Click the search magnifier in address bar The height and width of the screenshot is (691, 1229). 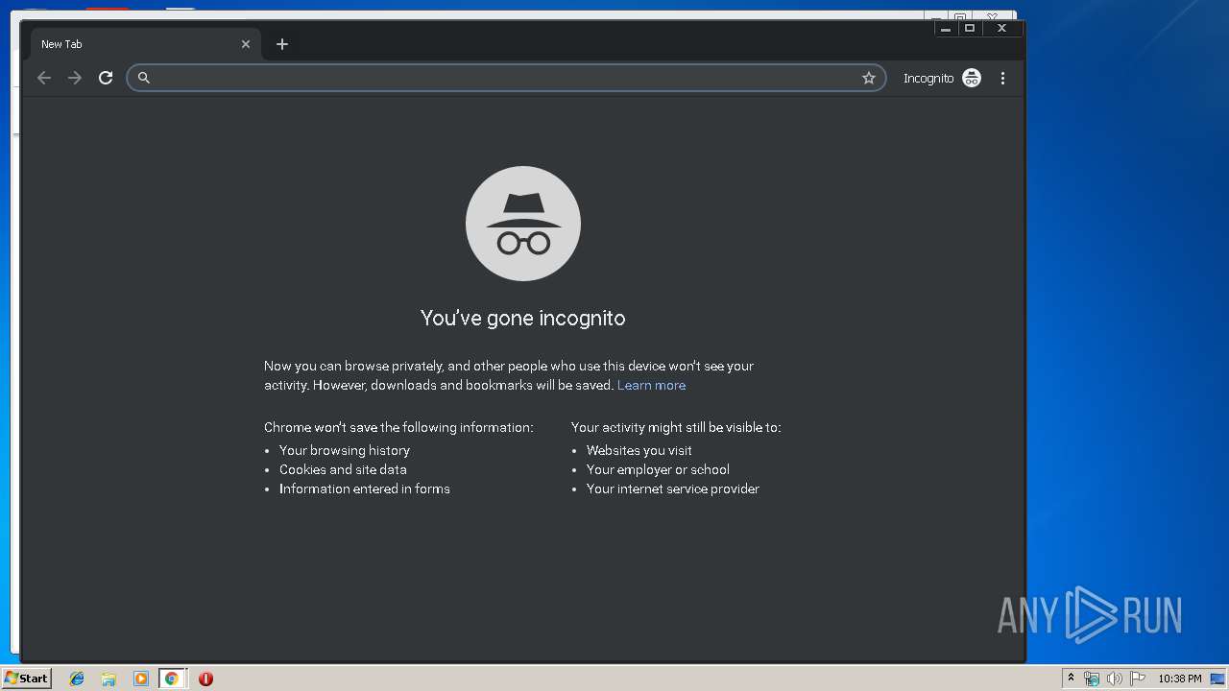[144, 78]
